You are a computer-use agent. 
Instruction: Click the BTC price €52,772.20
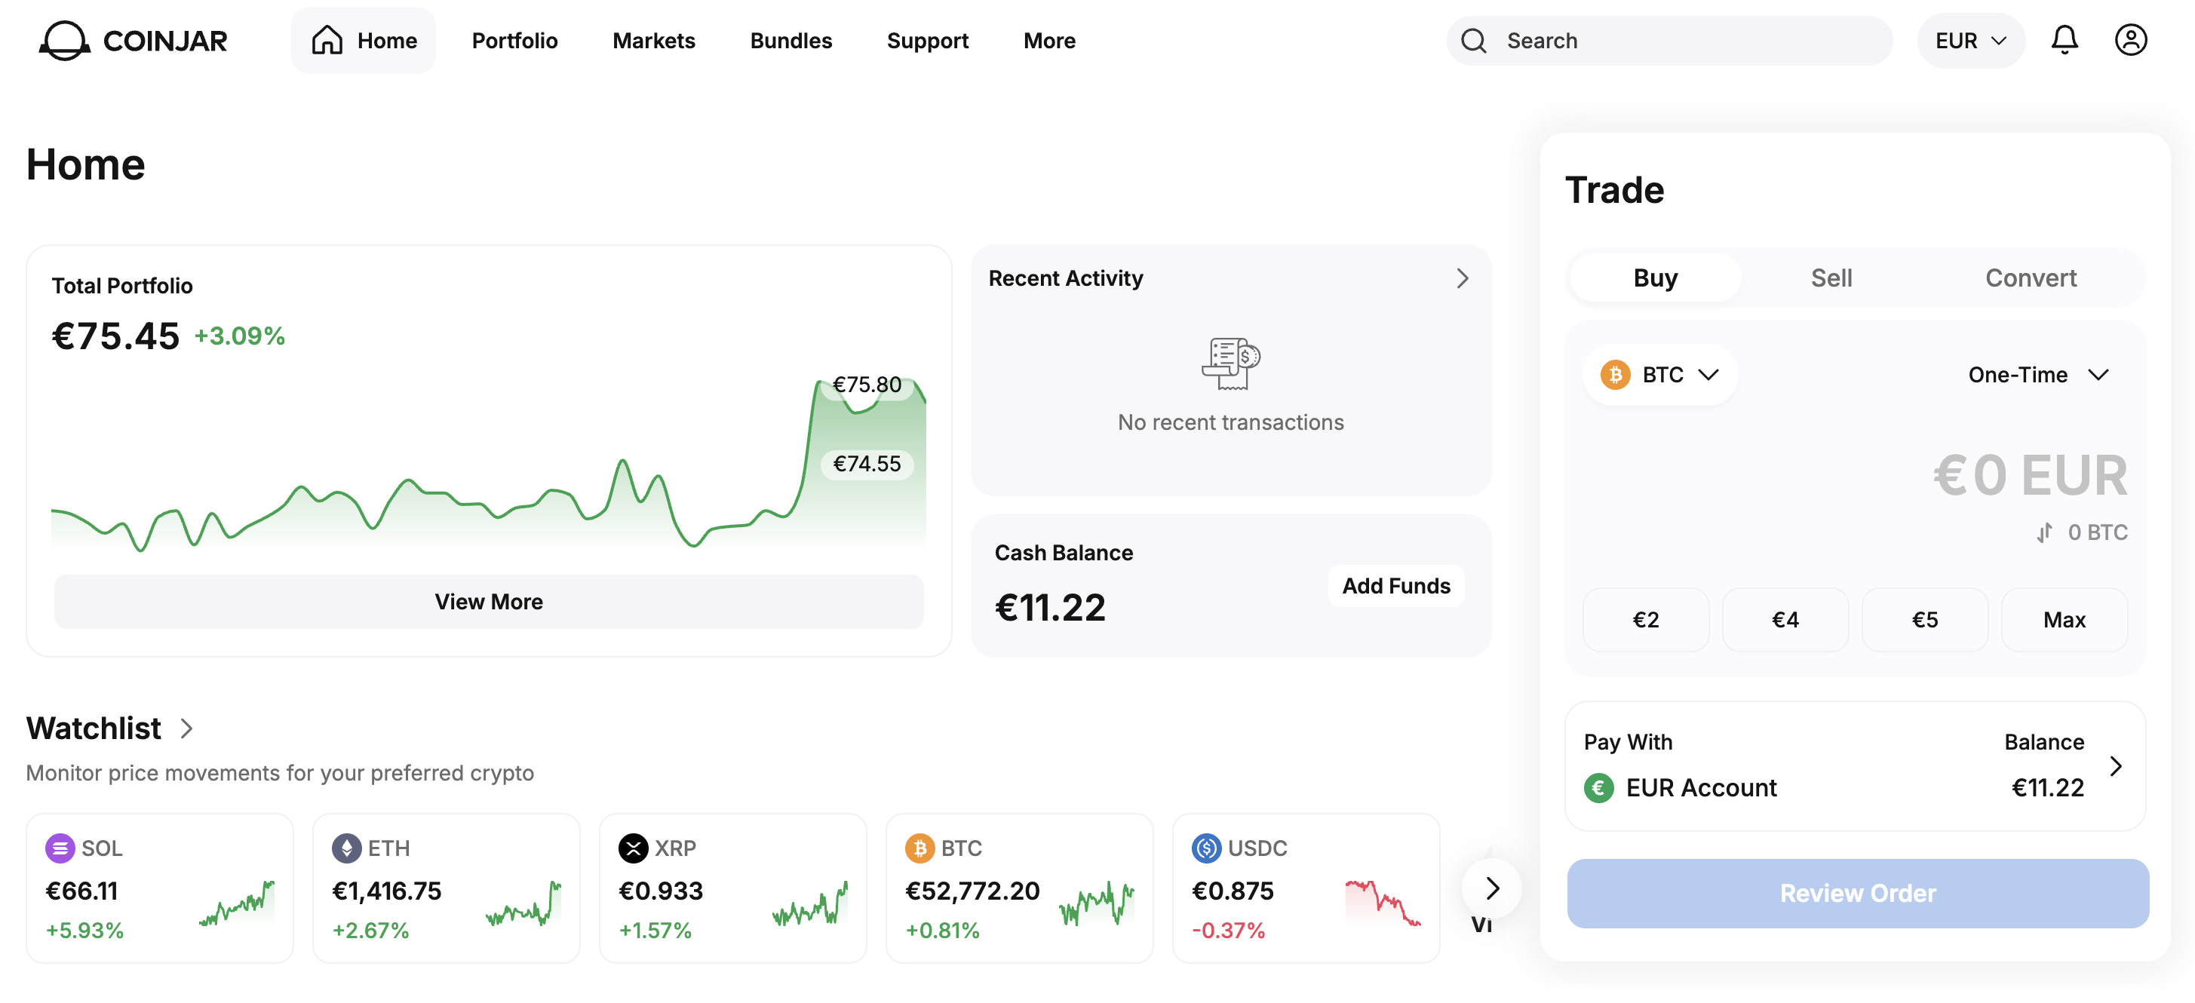972,891
